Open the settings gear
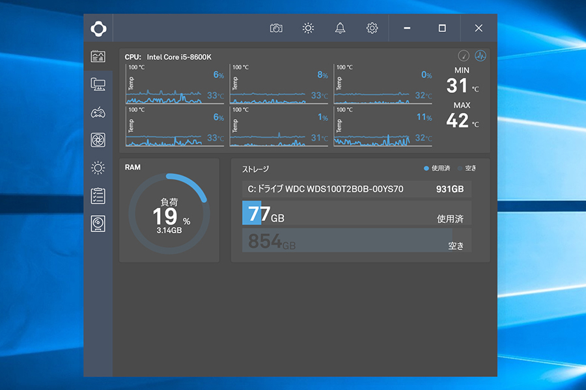The image size is (586, 390). 372,28
